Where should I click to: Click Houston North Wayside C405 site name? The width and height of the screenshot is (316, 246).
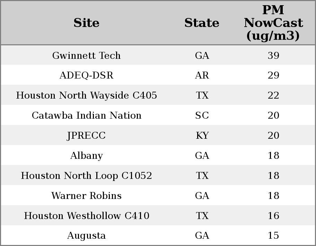86,95
